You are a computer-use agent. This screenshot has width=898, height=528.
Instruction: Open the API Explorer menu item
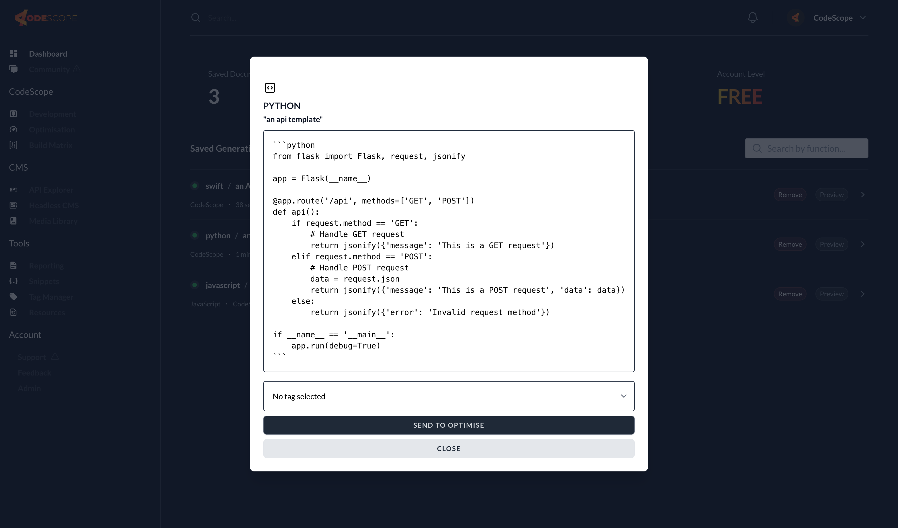51,190
